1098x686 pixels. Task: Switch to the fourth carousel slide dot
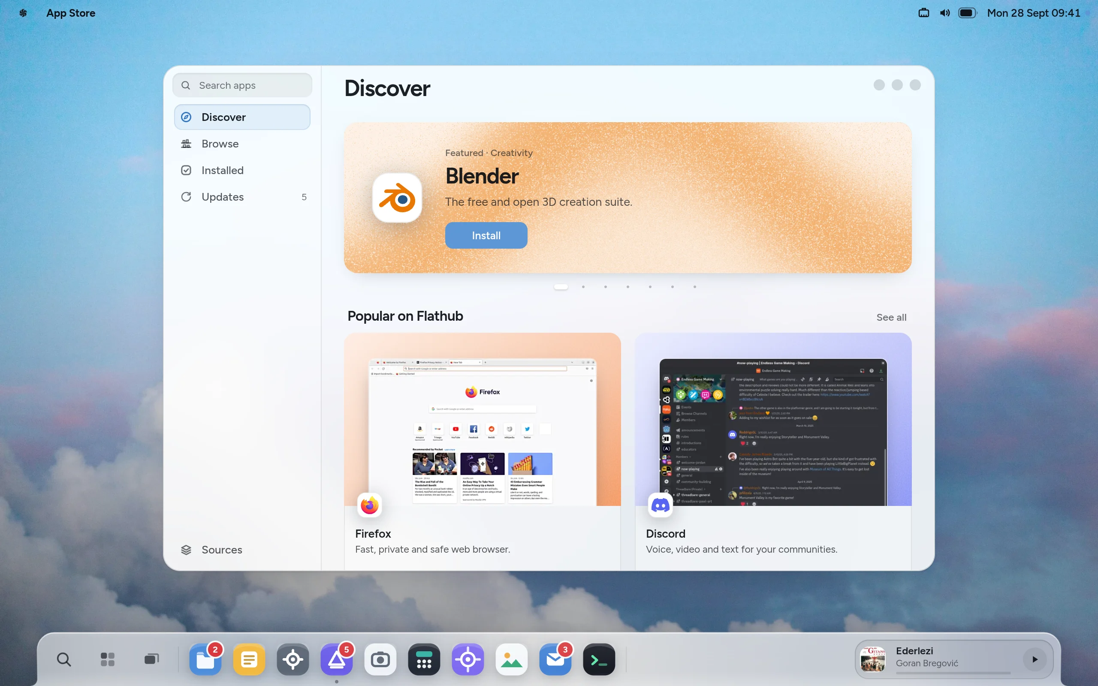point(627,287)
